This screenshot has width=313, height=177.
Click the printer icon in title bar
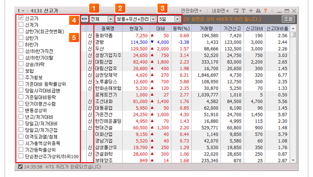click(258, 11)
